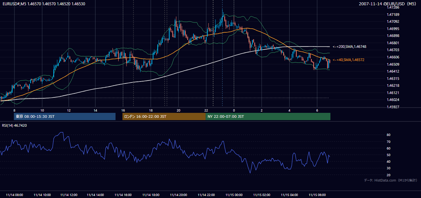
Task: Click price axis value 1.47092
Action: (393, 22)
